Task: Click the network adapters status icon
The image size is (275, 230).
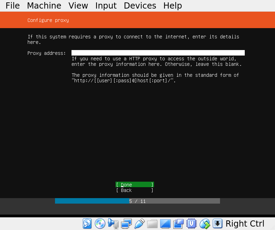Action: [x=126, y=224]
